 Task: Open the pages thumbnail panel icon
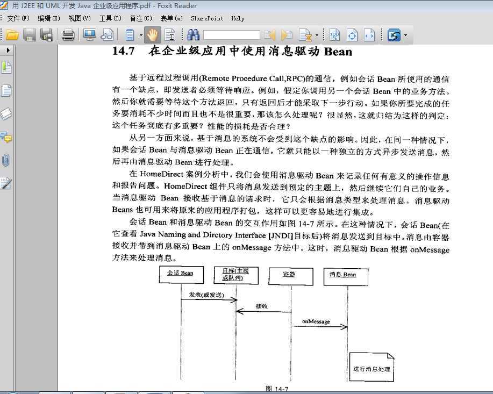coord(6,90)
